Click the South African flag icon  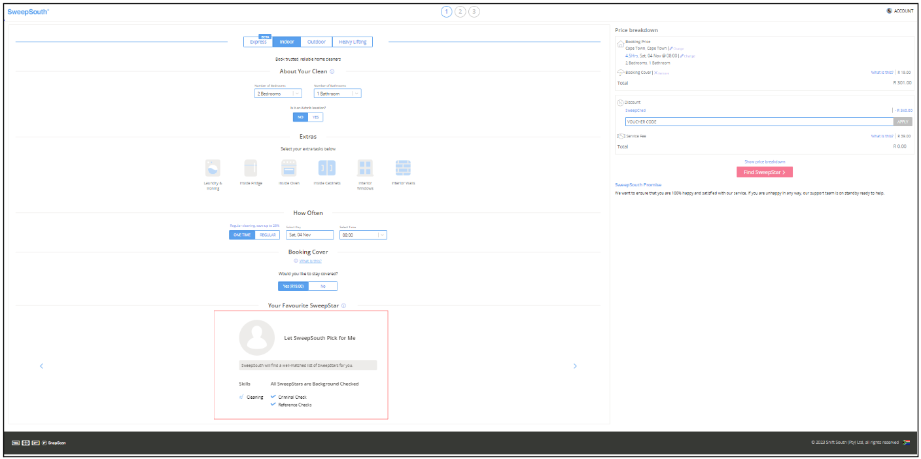point(907,443)
